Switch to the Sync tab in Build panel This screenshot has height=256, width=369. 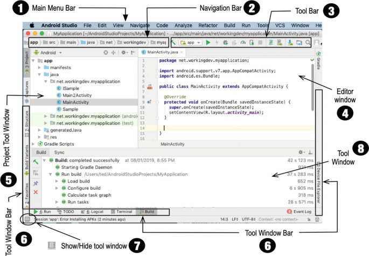(x=59, y=153)
